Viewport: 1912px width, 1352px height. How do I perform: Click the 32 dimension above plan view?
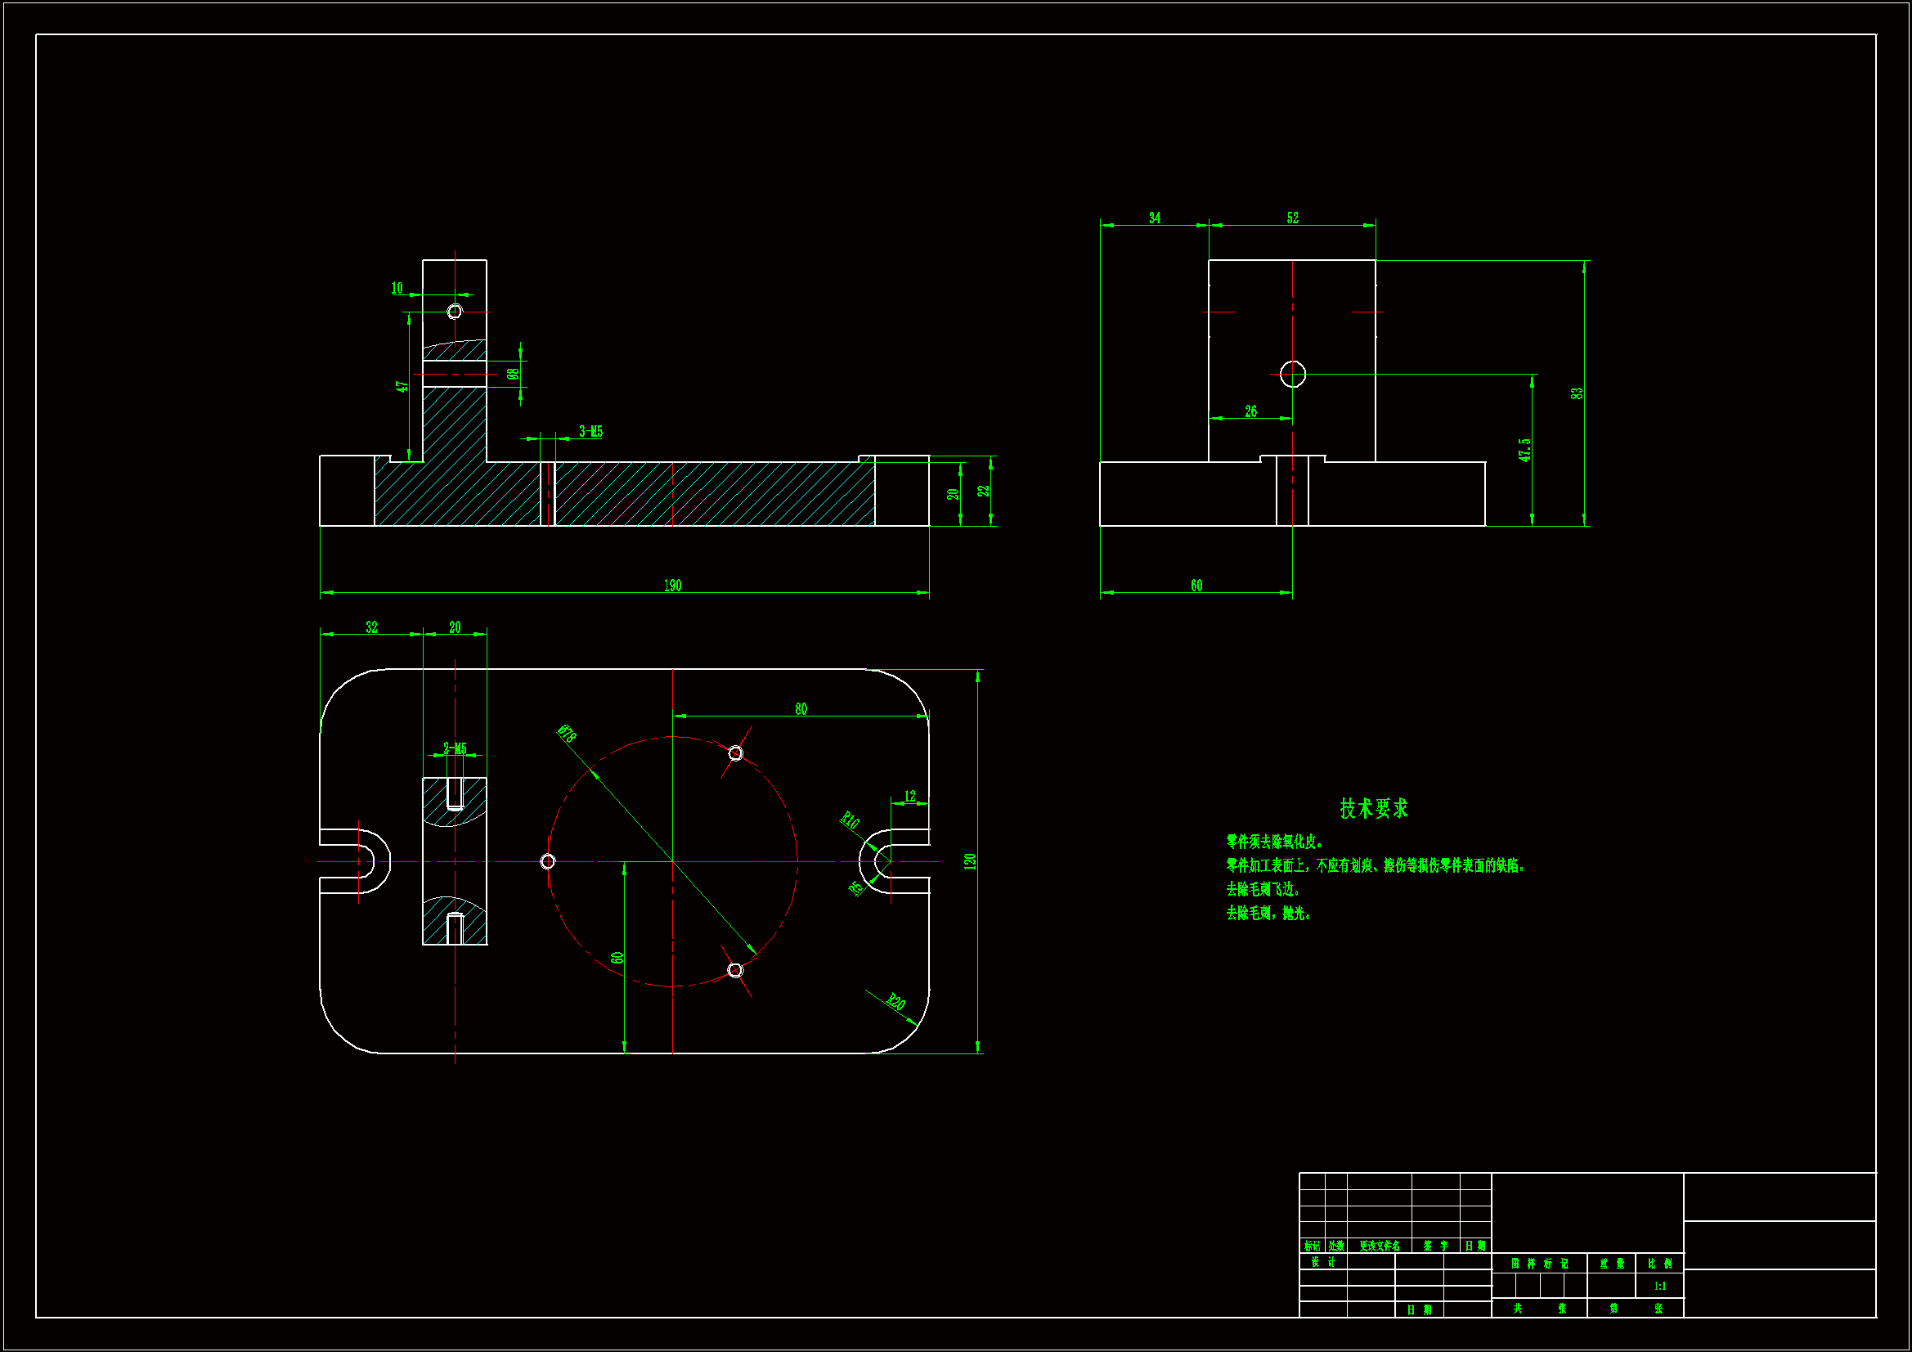coord(371,627)
